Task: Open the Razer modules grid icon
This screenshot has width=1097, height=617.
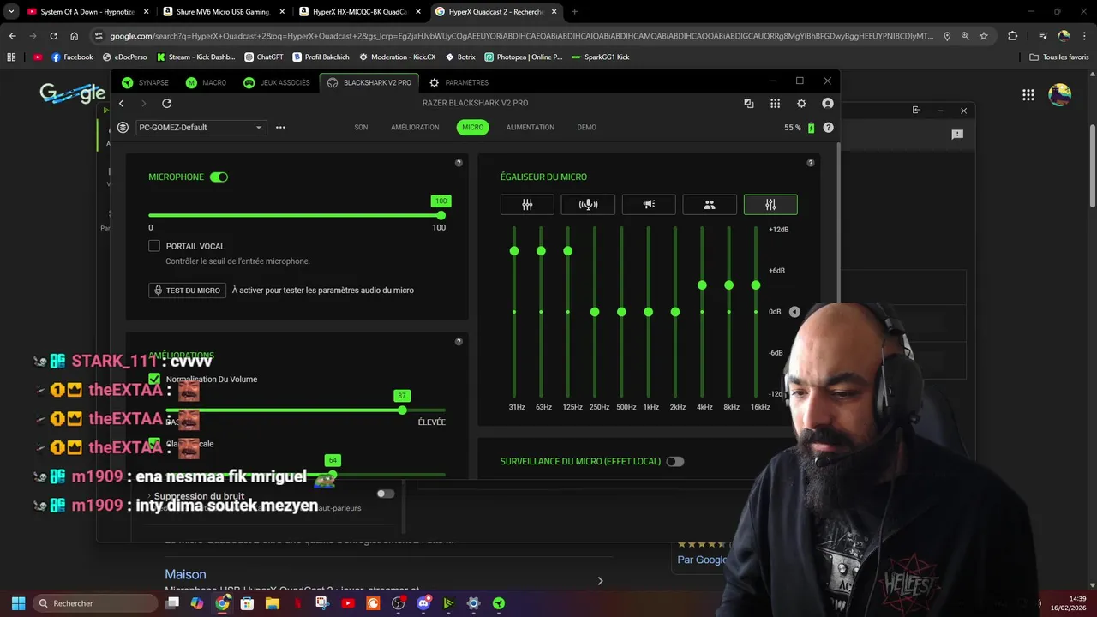Action: 775,103
